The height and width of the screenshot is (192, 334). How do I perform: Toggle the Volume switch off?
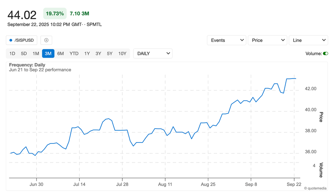pos(325,54)
